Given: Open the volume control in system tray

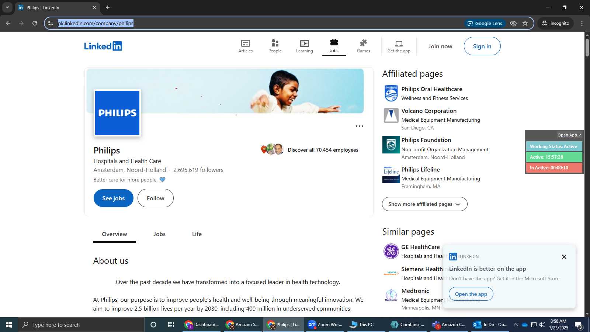Looking at the screenshot, I should pos(542,325).
